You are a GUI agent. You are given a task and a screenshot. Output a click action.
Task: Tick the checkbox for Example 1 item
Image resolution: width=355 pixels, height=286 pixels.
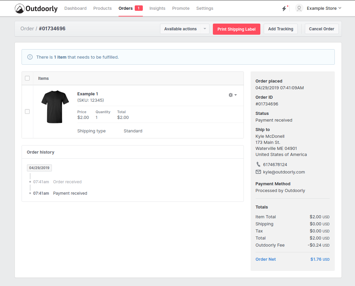coord(27,112)
